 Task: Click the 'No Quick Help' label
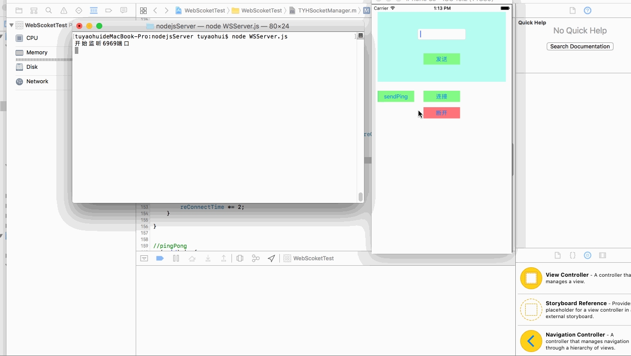click(580, 31)
